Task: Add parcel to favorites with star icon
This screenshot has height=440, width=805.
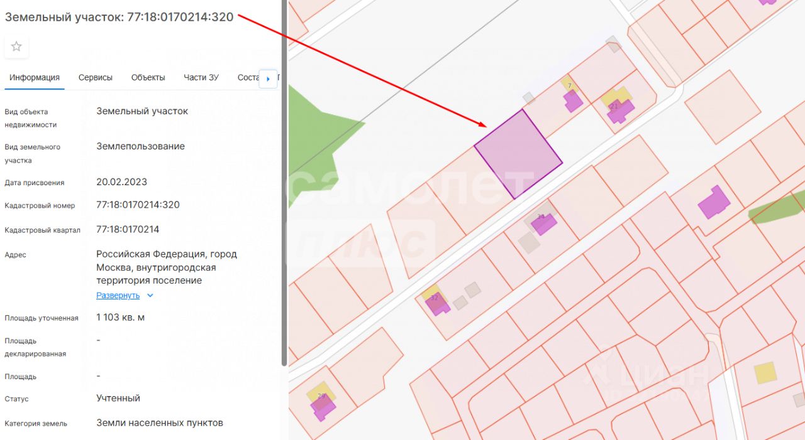Action: (x=16, y=46)
